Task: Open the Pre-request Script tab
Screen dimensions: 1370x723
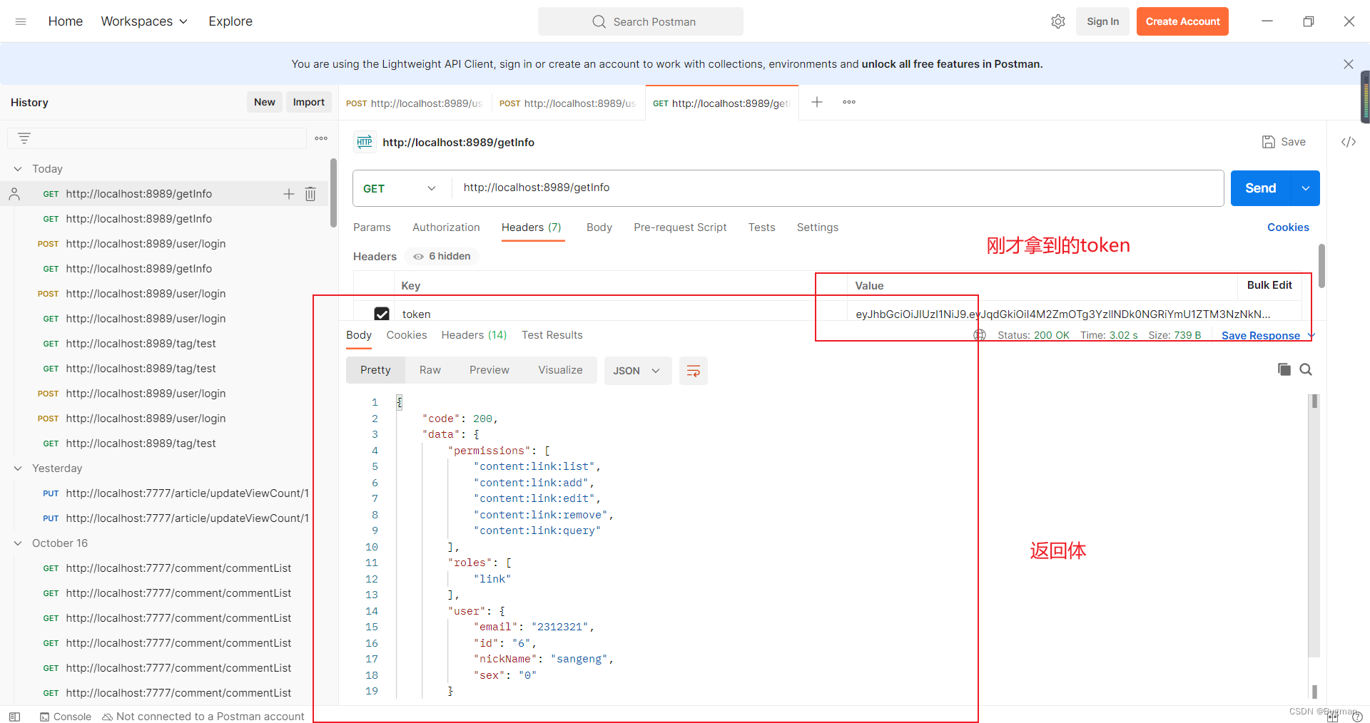Action: pyautogui.click(x=680, y=227)
